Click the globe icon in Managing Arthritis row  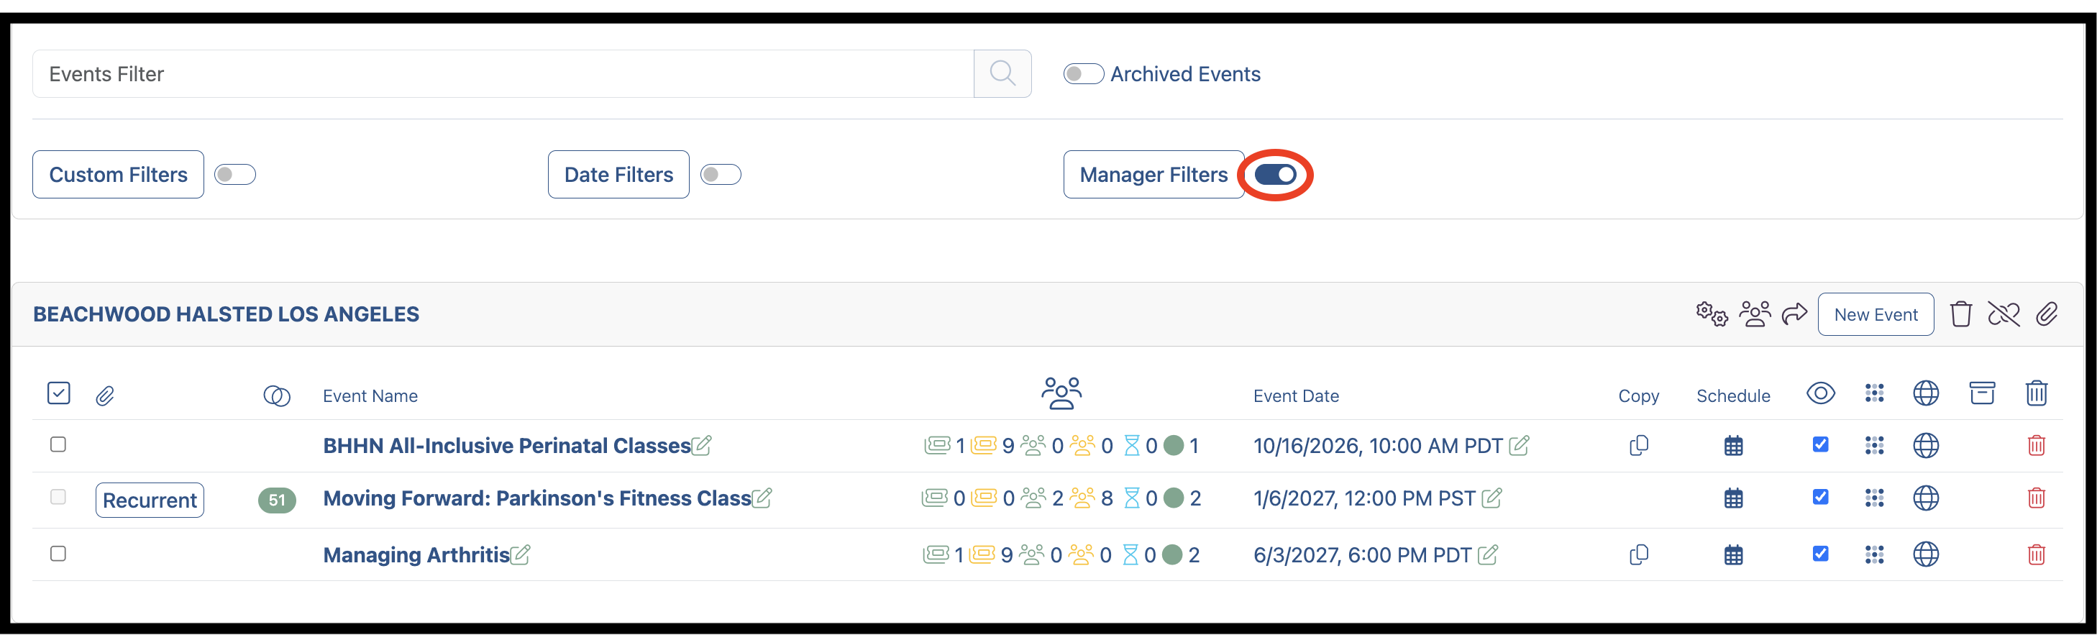[1925, 554]
